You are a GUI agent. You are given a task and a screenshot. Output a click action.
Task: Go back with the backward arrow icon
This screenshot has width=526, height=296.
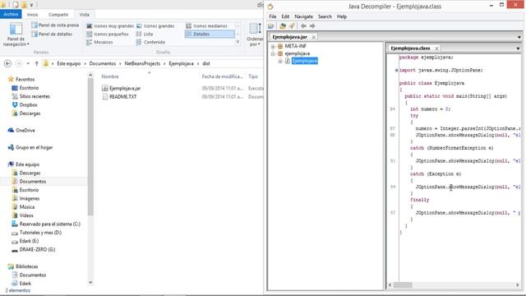tap(303, 26)
